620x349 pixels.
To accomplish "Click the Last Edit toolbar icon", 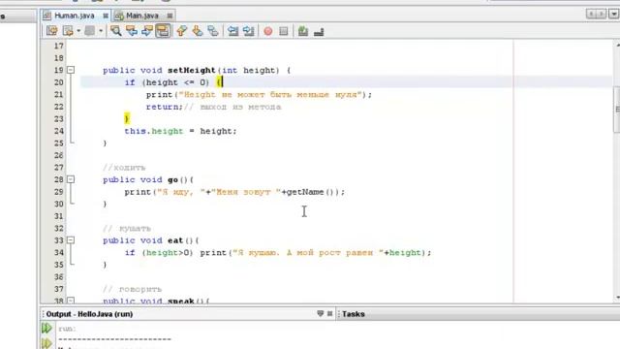I will point(51,31).
